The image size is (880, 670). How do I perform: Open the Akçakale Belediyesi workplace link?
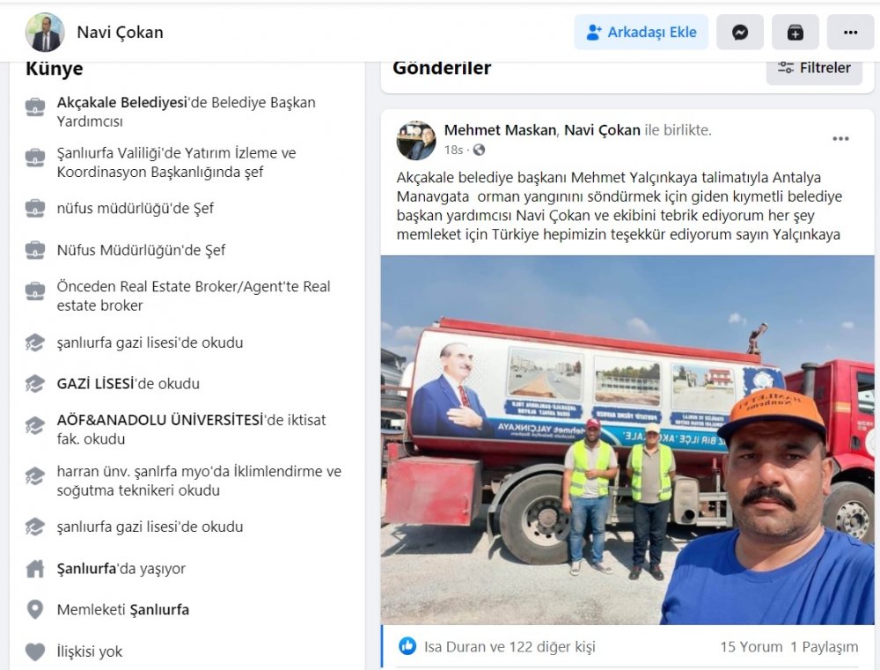point(121,103)
